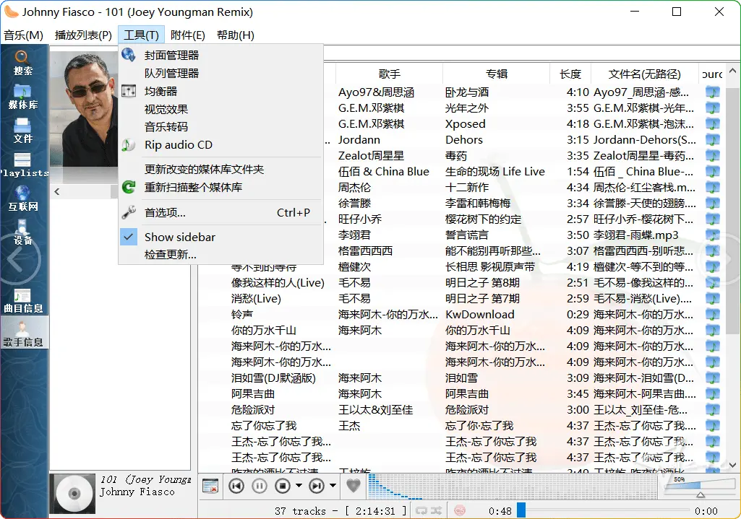This screenshot has height=519, width=741.
Task: Click source icon in the Xposed row
Action: 712,123
